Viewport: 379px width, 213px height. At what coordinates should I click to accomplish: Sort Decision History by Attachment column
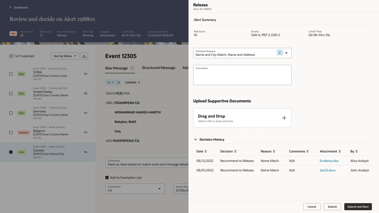[x=340, y=151]
